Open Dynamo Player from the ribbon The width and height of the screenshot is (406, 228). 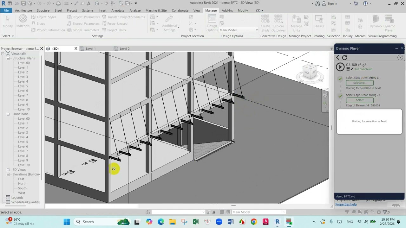(x=389, y=23)
